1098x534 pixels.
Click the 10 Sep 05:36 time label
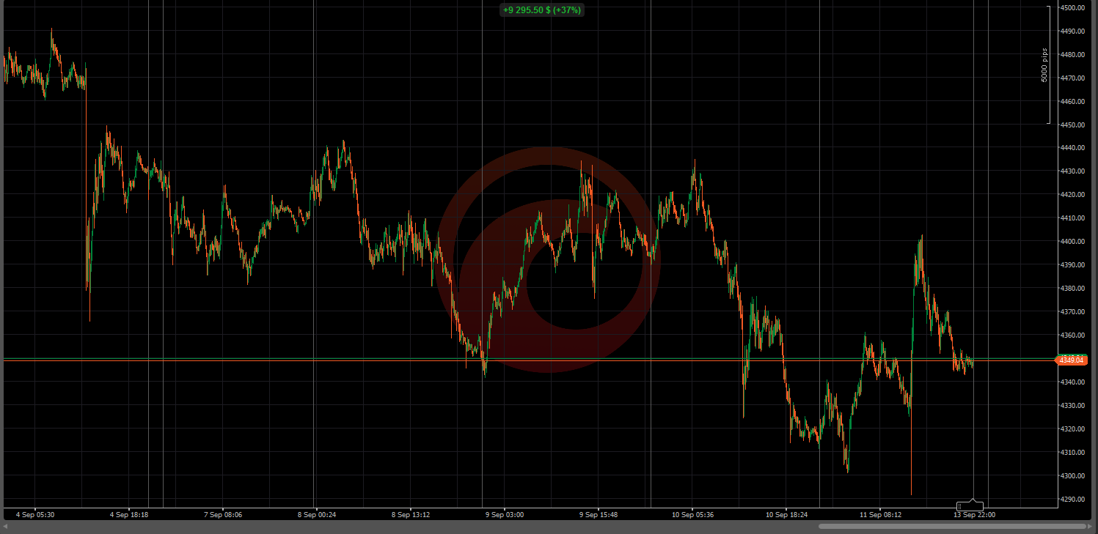pos(692,515)
